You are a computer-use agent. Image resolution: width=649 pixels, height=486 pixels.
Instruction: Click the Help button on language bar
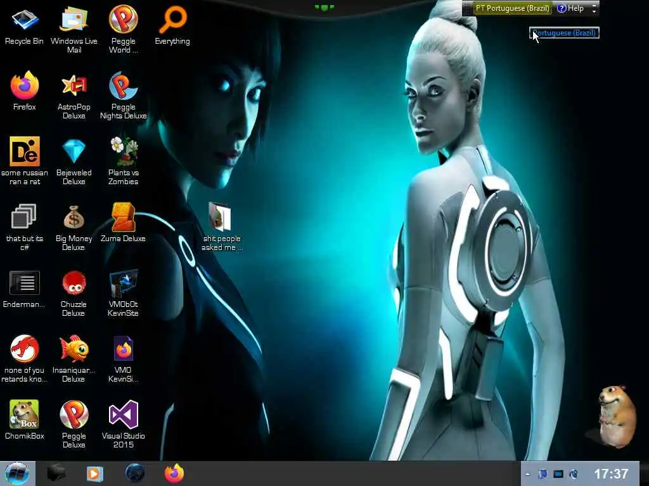click(x=570, y=8)
